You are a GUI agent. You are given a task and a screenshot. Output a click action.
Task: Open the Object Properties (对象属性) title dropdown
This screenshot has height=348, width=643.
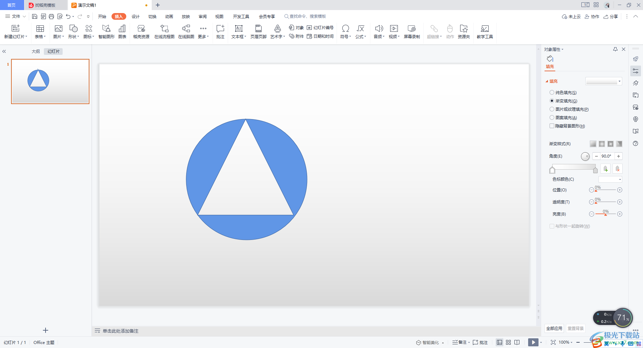554,49
